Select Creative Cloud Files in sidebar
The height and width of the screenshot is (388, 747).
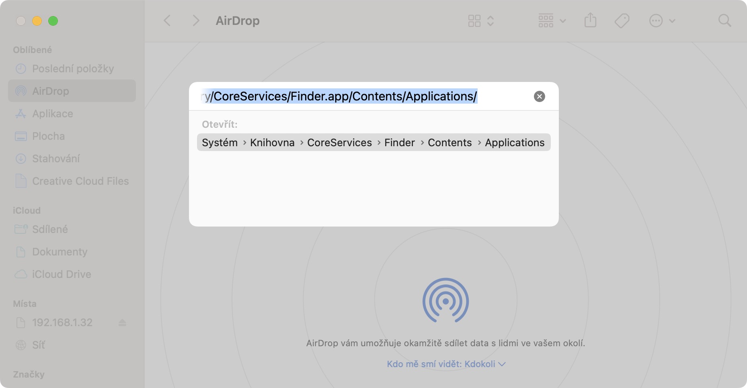(x=80, y=181)
